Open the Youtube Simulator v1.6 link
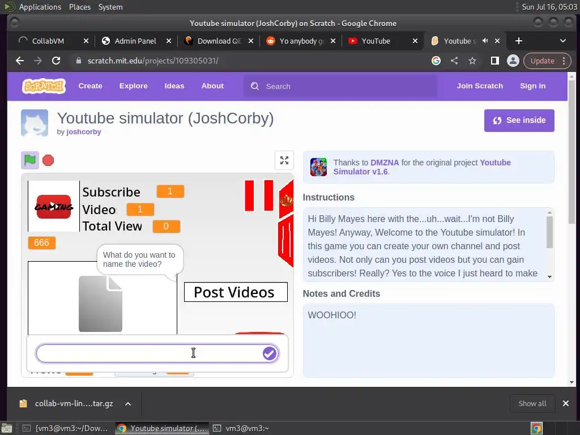Image resolution: width=580 pixels, height=435 pixels. (422, 167)
